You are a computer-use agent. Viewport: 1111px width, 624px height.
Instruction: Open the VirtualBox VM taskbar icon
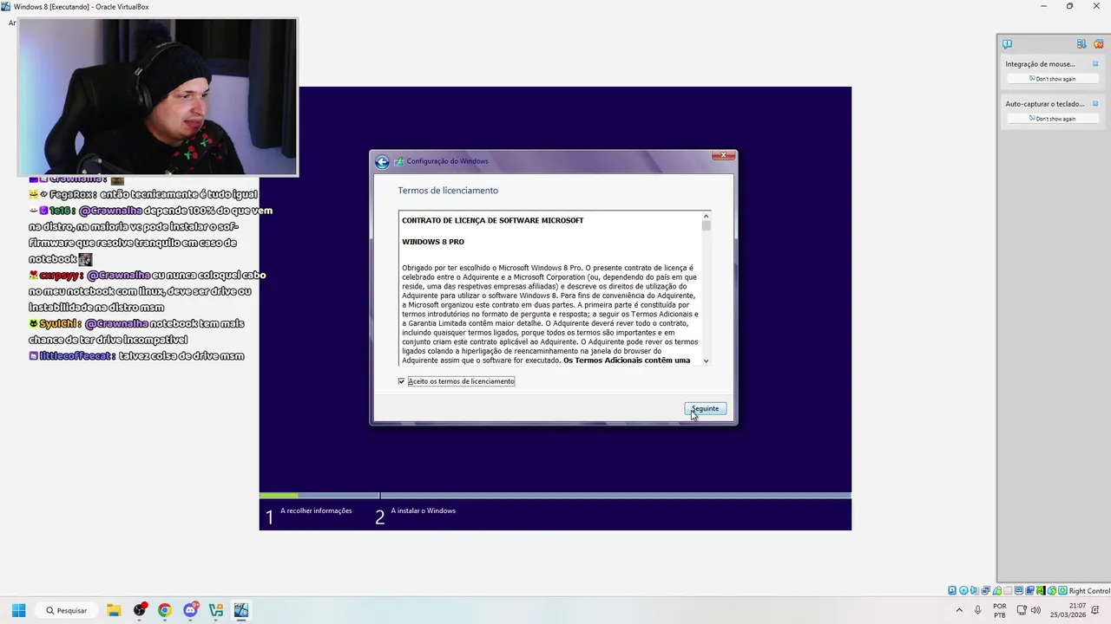click(241, 610)
